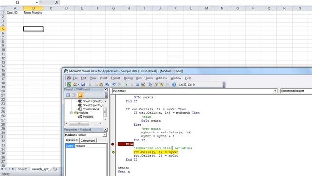Image resolution: width=312 pixels, height=176 pixels.
Task: Click the View Microsoft Excel toolbar icon
Action: point(69,85)
